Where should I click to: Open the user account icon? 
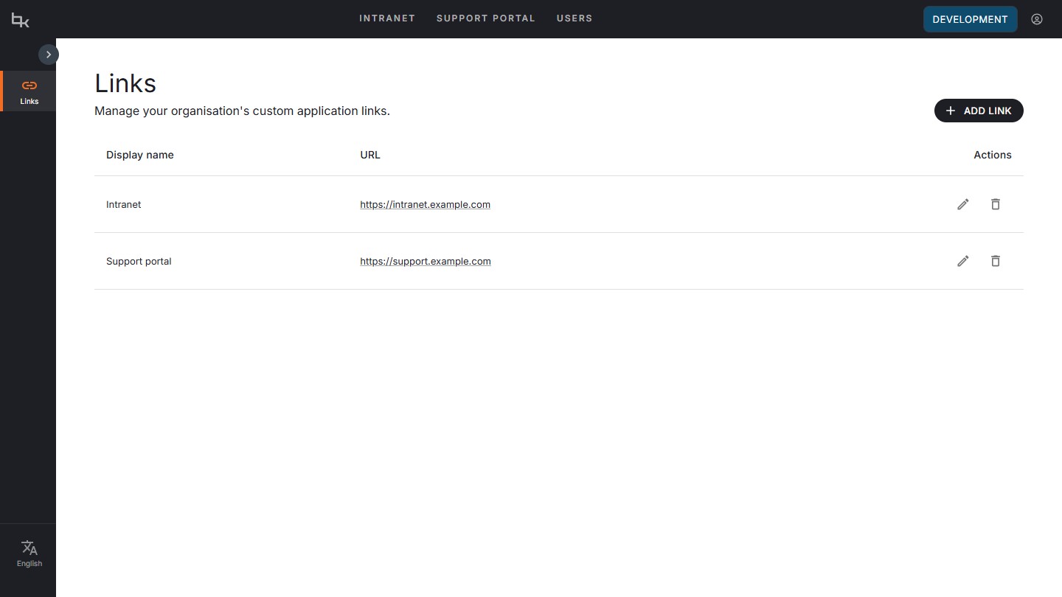coord(1037,19)
